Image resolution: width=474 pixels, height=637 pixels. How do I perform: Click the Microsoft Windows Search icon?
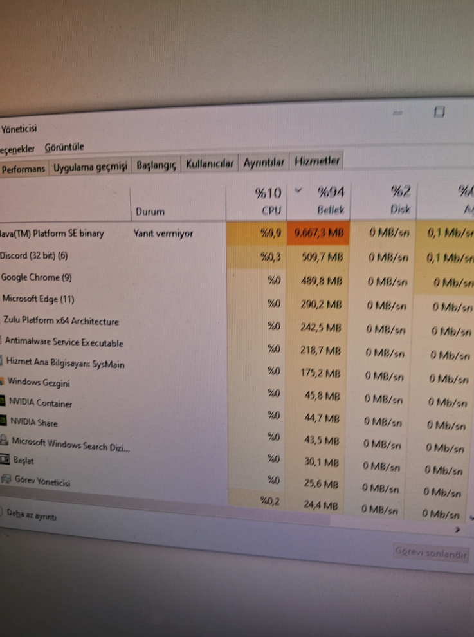pos(4,439)
